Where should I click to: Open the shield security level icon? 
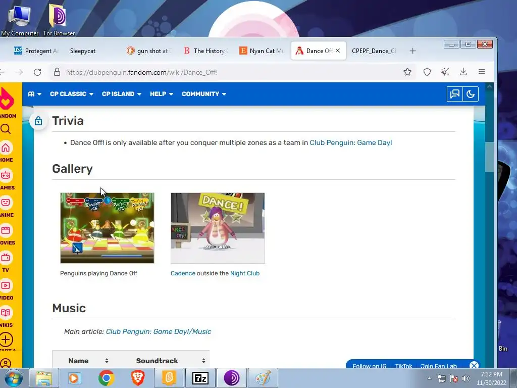coord(427,72)
